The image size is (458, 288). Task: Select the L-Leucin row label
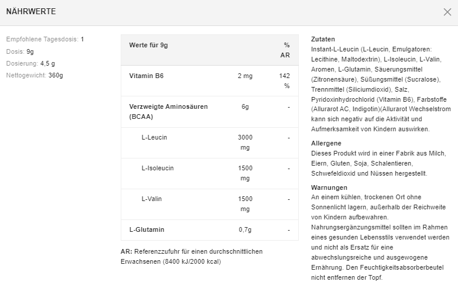coord(154,137)
